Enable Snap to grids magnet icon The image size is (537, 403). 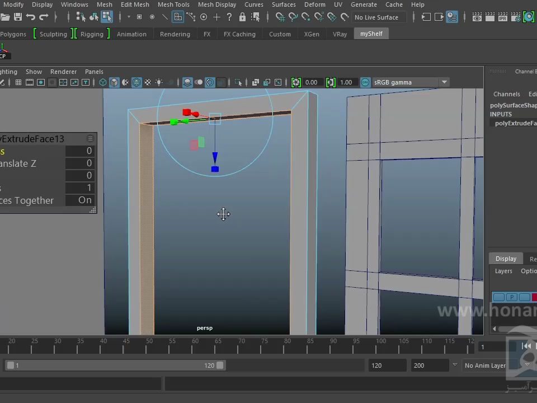click(x=280, y=17)
